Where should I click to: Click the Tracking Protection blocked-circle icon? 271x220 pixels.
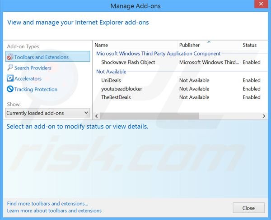click(x=10, y=89)
